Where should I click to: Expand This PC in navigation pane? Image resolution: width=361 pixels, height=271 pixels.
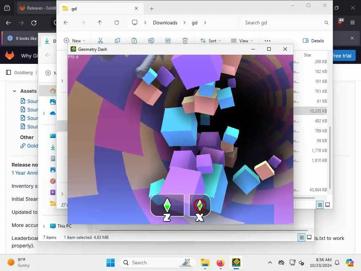44,226
